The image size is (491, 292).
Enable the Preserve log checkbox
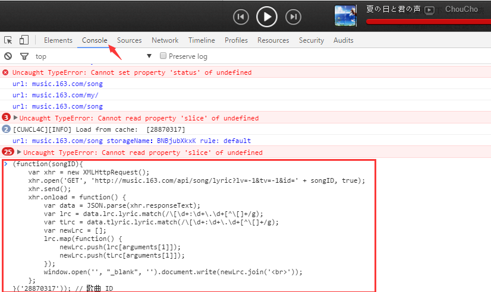point(163,56)
